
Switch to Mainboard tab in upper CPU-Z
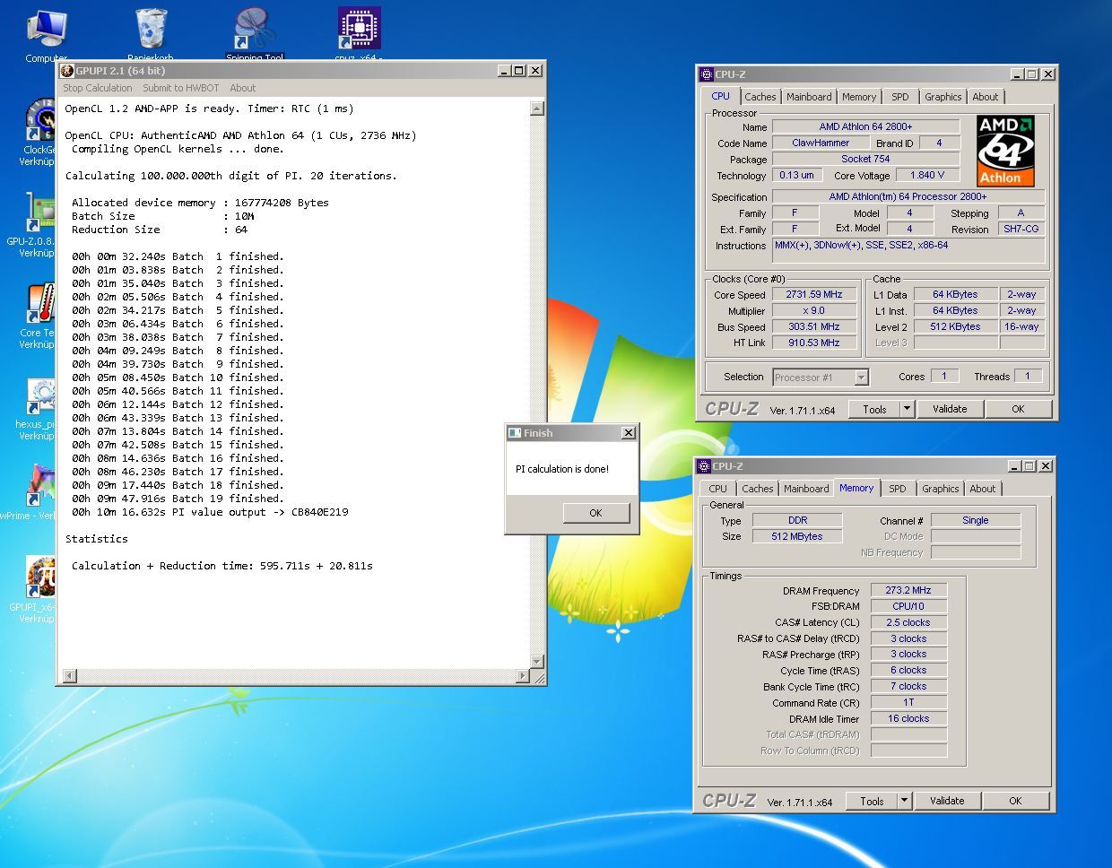(x=809, y=97)
